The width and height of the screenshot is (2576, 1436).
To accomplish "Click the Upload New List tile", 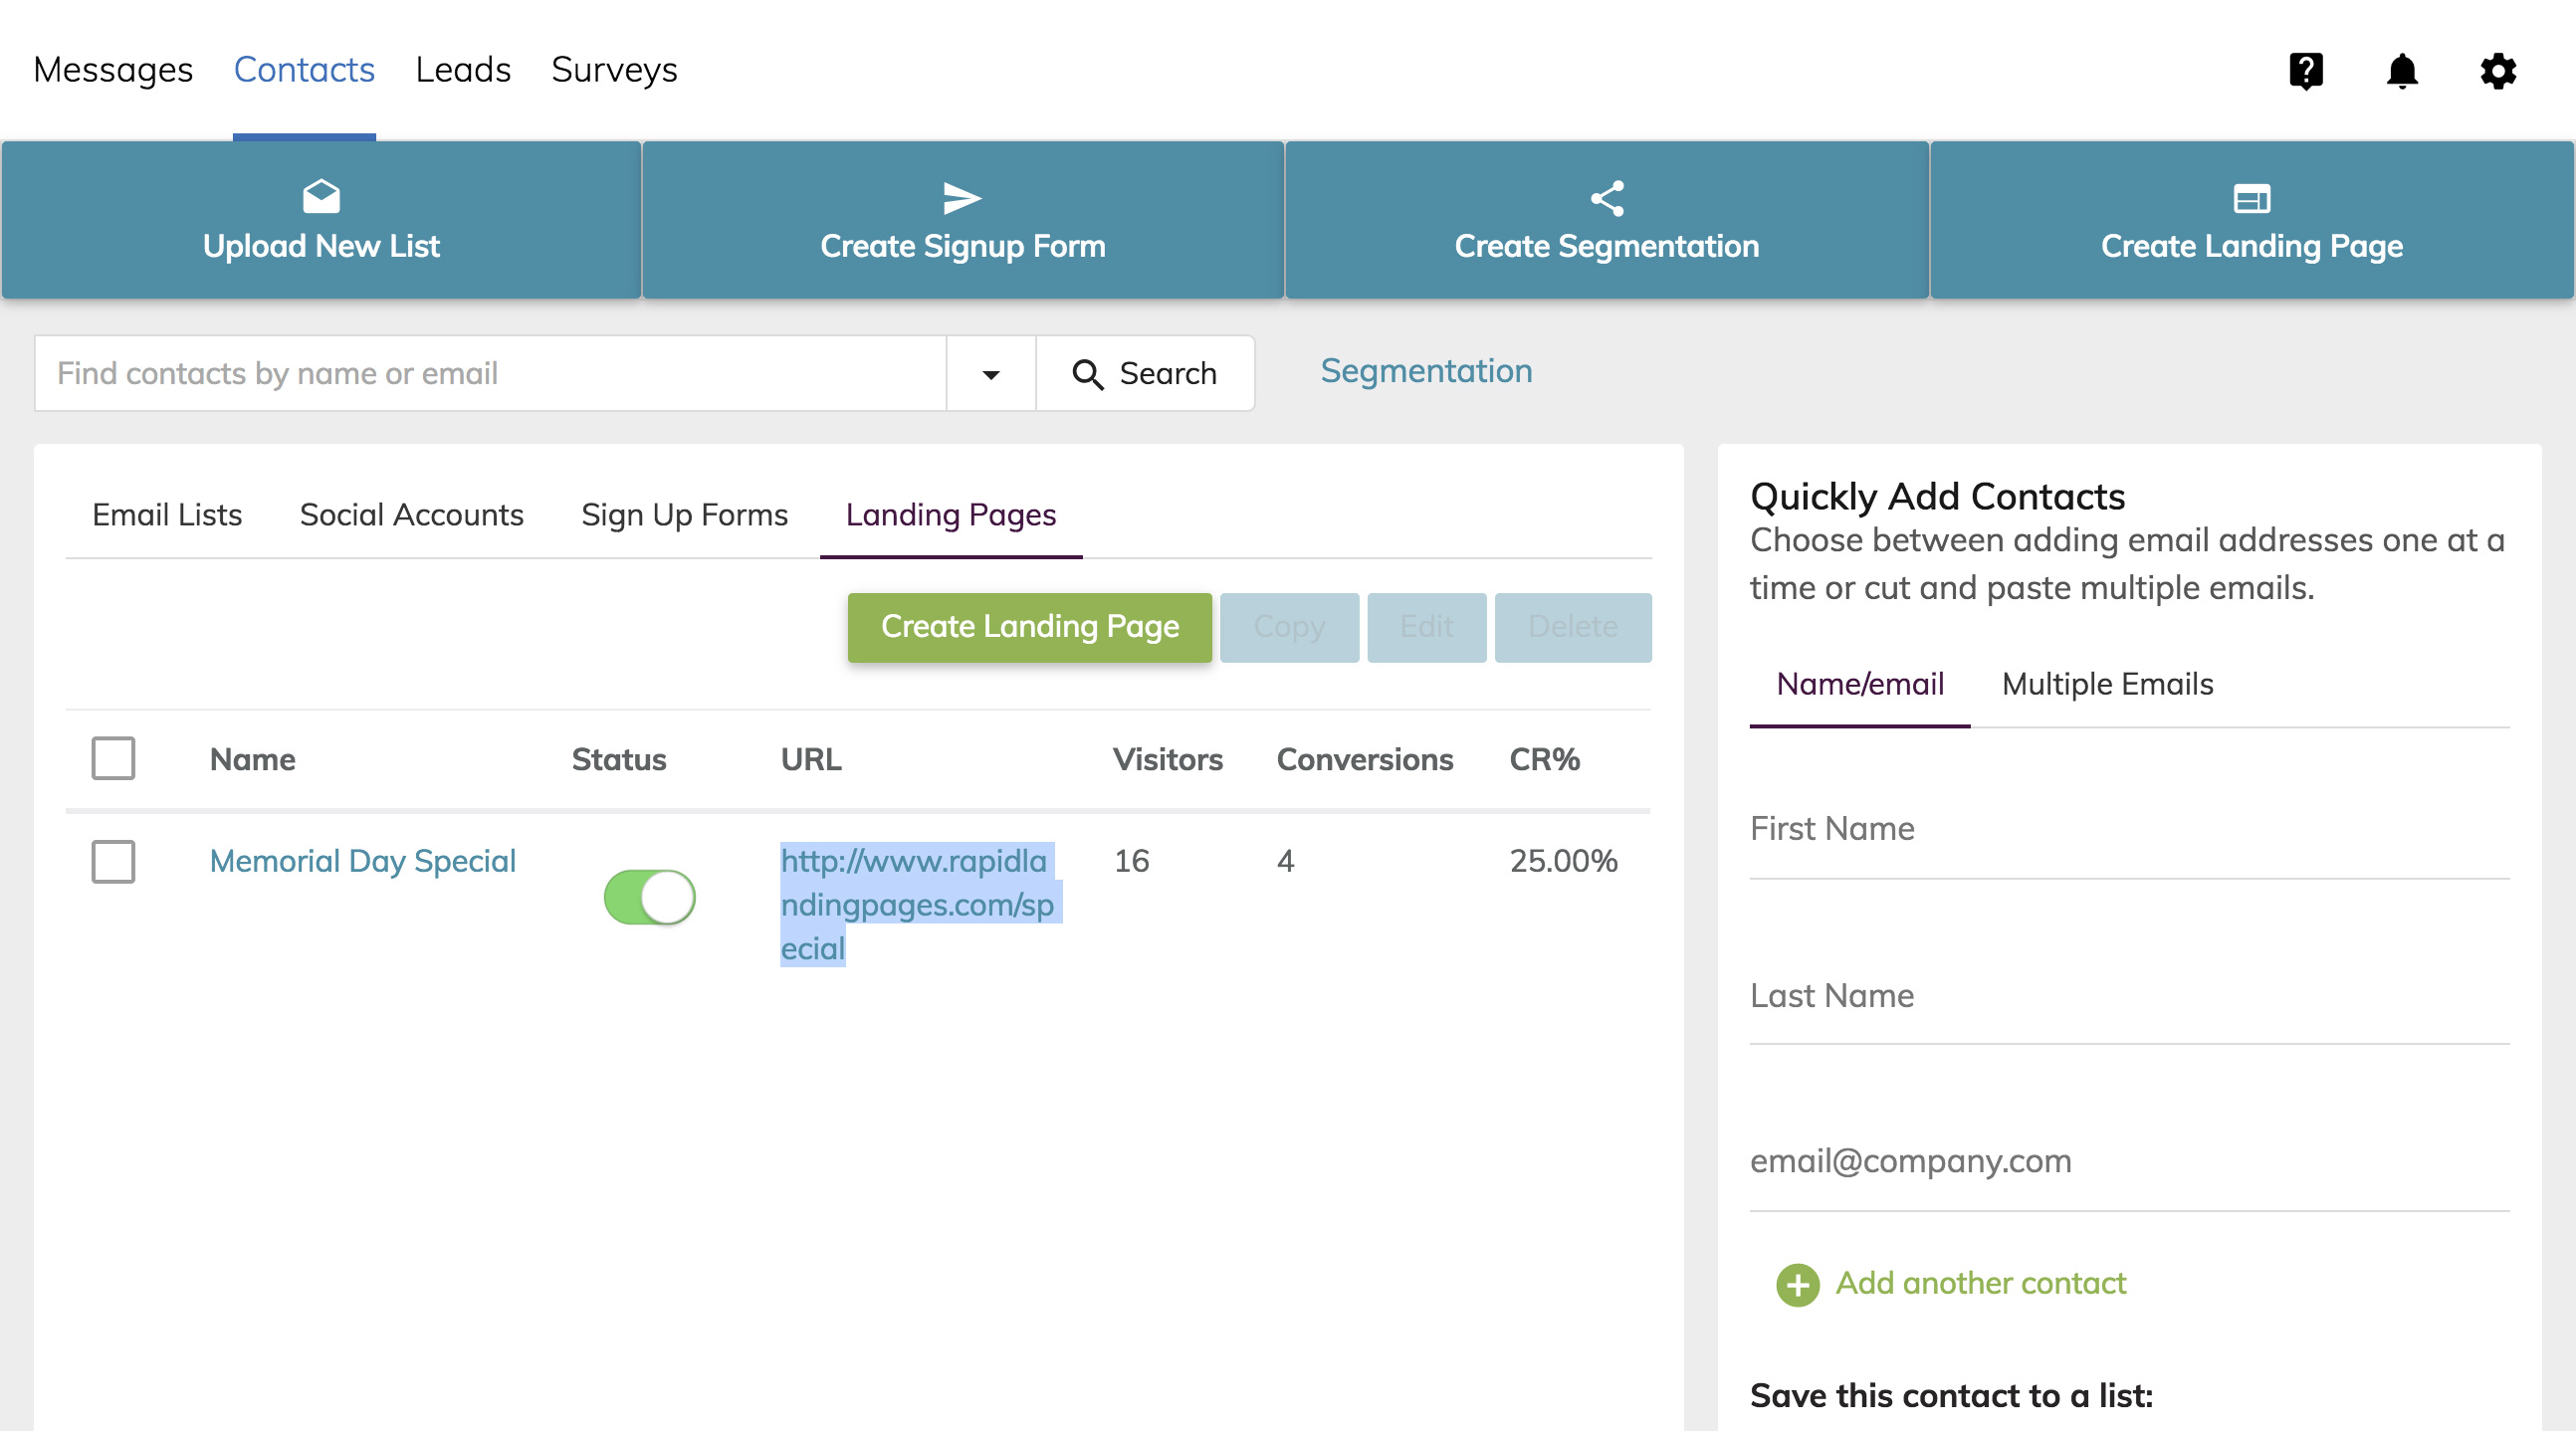I will [x=321, y=220].
